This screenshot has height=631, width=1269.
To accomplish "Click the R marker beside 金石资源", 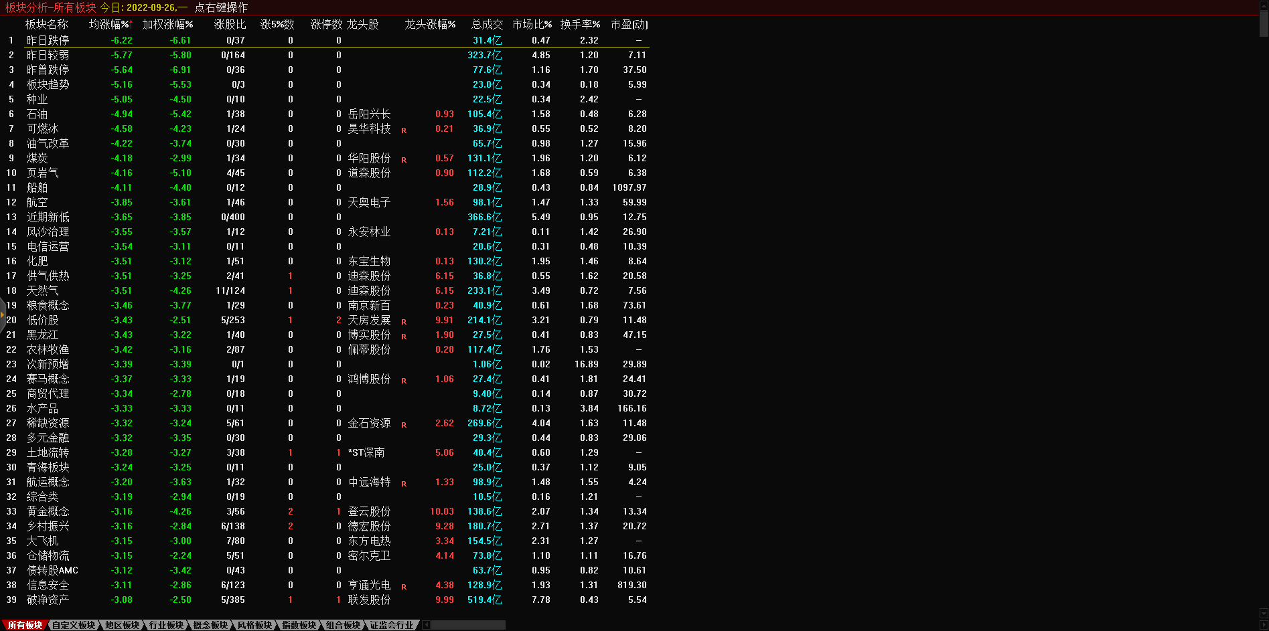I will [404, 425].
